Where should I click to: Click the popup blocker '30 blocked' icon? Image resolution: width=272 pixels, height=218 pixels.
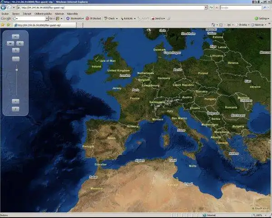click(93, 19)
